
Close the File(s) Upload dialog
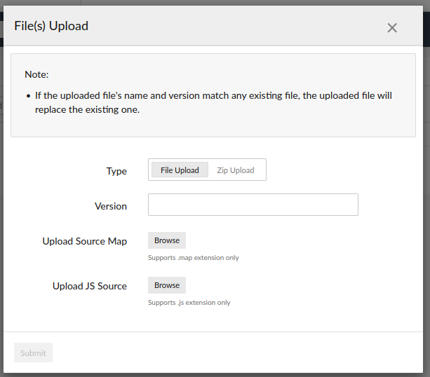click(392, 28)
